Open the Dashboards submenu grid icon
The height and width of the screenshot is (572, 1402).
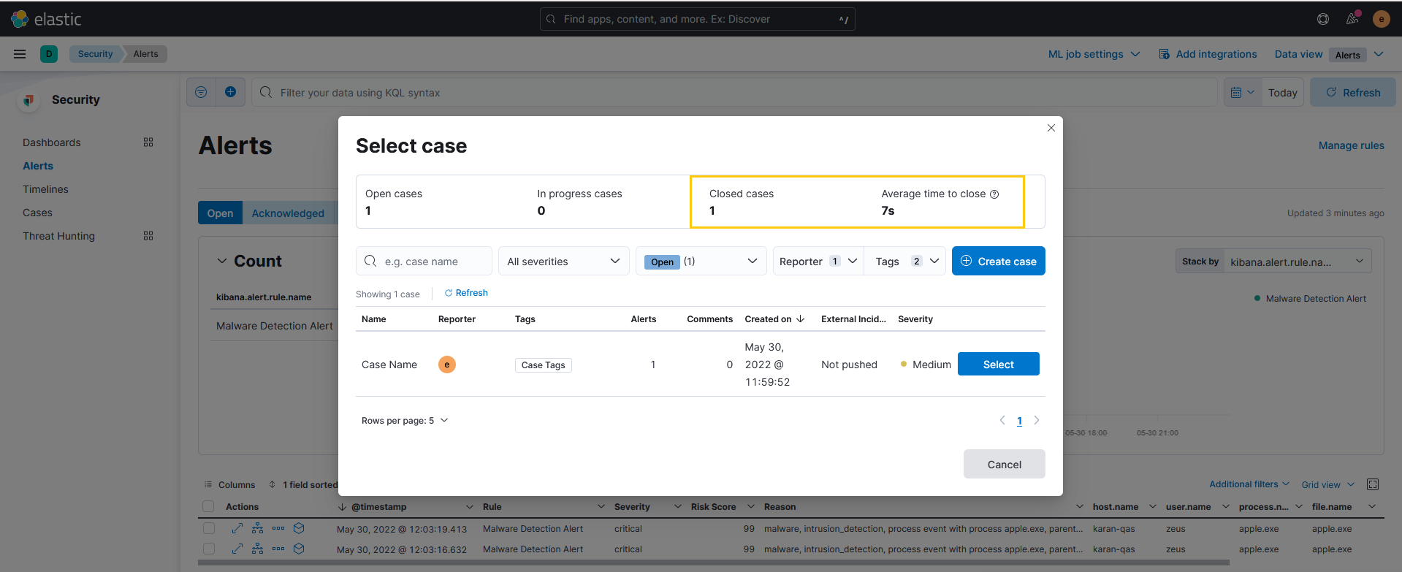tap(148, 142)
